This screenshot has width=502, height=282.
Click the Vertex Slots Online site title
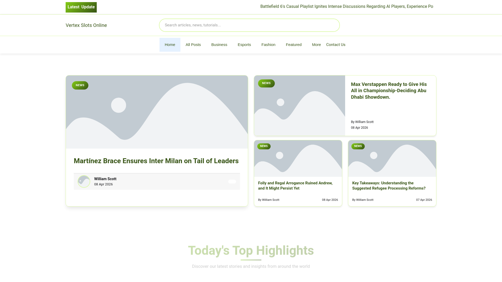(86, 25)
